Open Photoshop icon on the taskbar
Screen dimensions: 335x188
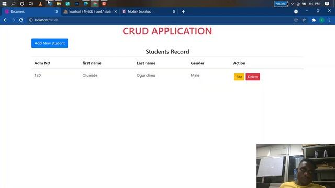coord(77,4)
